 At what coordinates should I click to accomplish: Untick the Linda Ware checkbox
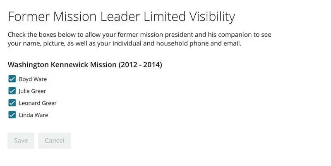coord(12,115)
